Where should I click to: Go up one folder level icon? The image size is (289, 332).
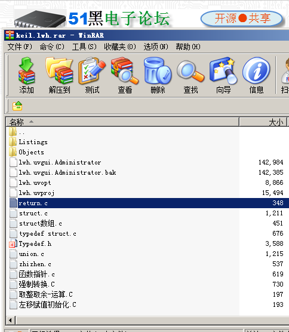click(x=17, y=106)
